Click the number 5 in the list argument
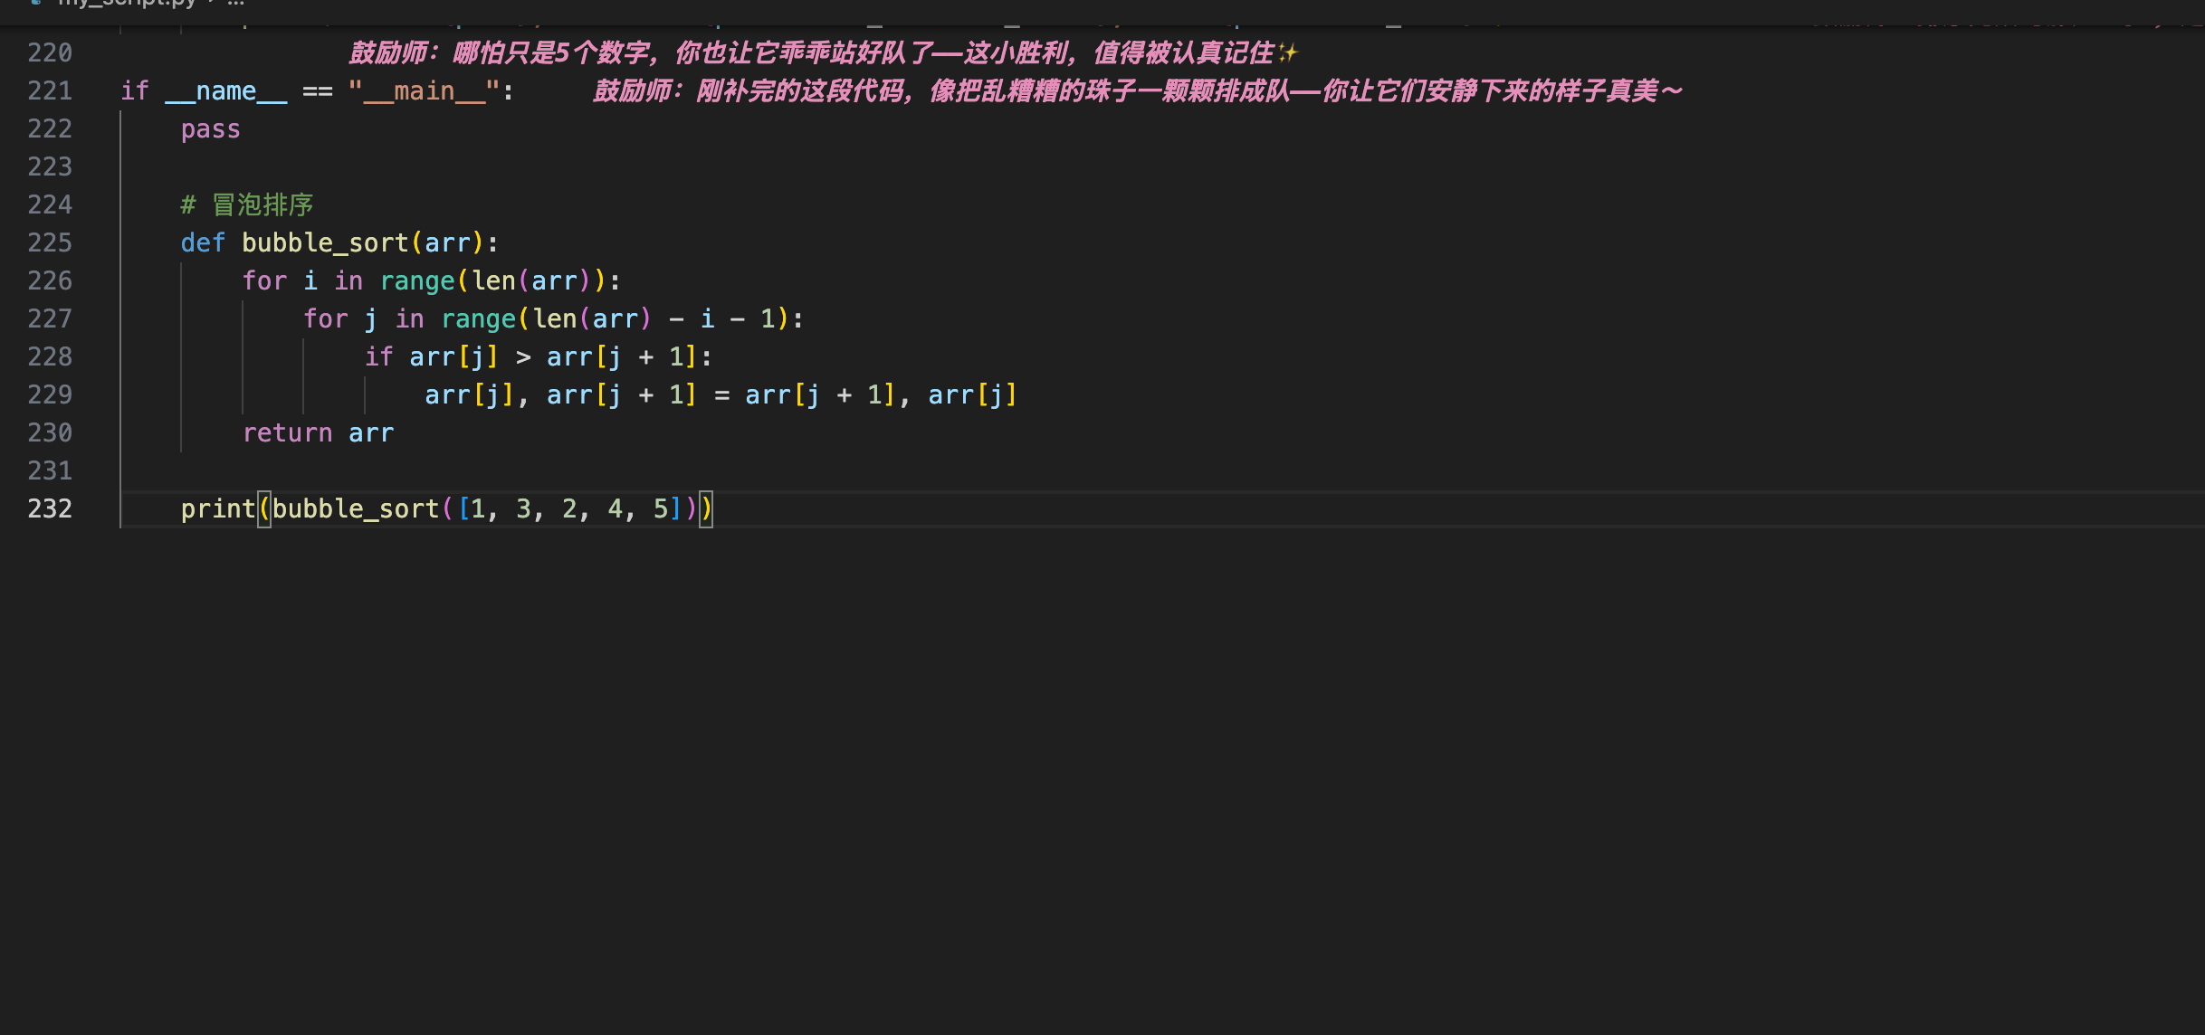Screen dimensions: 2205x1035 tap(661, 508)
